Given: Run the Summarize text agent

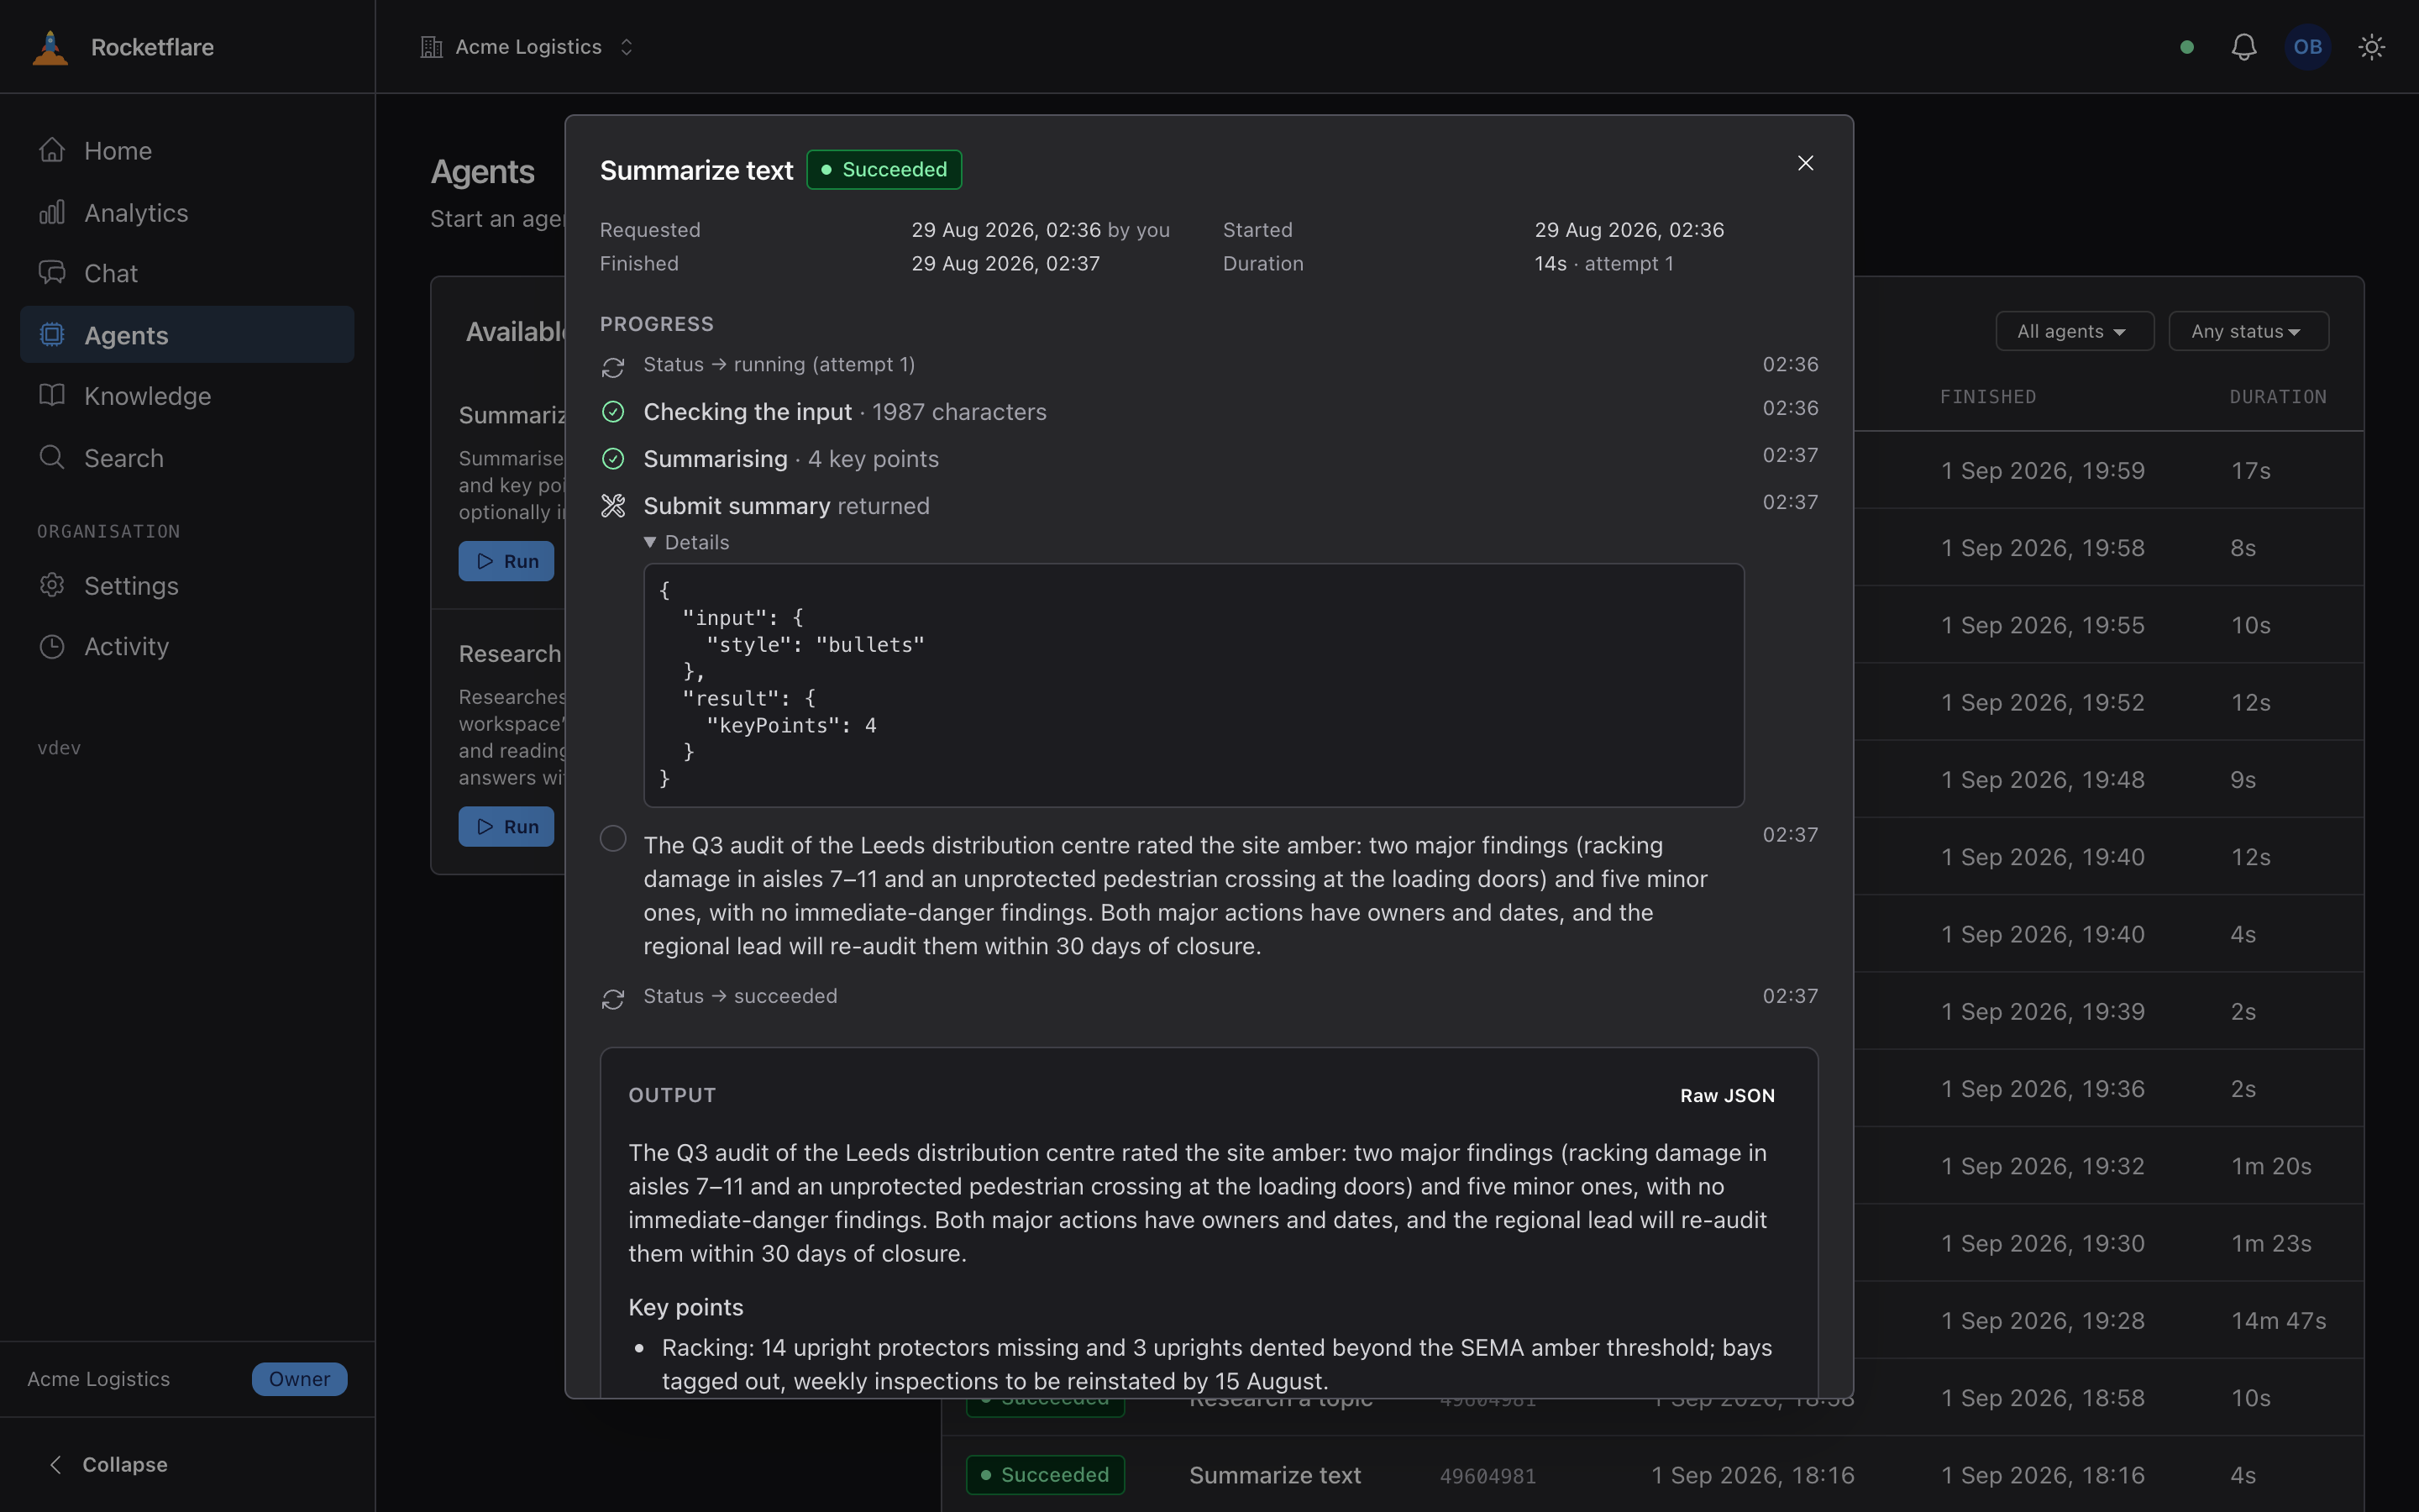Looking at the screenshot, I should 506,561.
